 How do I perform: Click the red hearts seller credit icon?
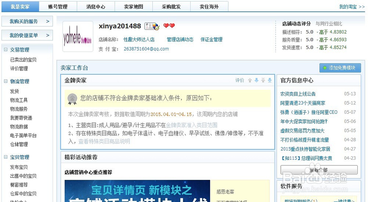point(169,26)
